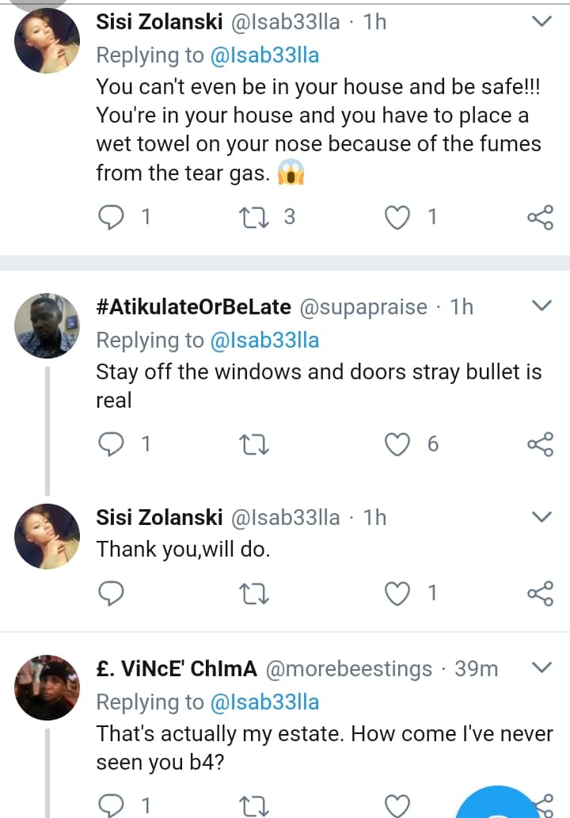This screenshot has height=818, width=570.
Task: Retweet the stray bullet tweet
Action: point(258,445)
